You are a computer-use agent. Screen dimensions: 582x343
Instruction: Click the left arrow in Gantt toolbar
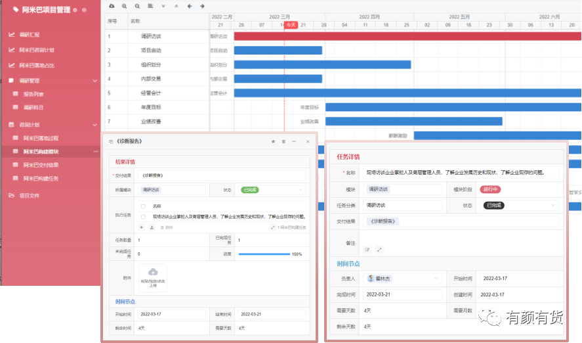(189, 6)
